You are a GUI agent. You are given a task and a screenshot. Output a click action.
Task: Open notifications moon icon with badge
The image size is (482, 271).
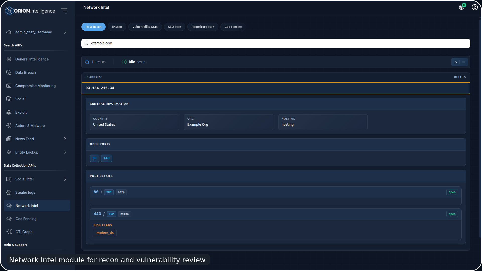click(461, 7)
